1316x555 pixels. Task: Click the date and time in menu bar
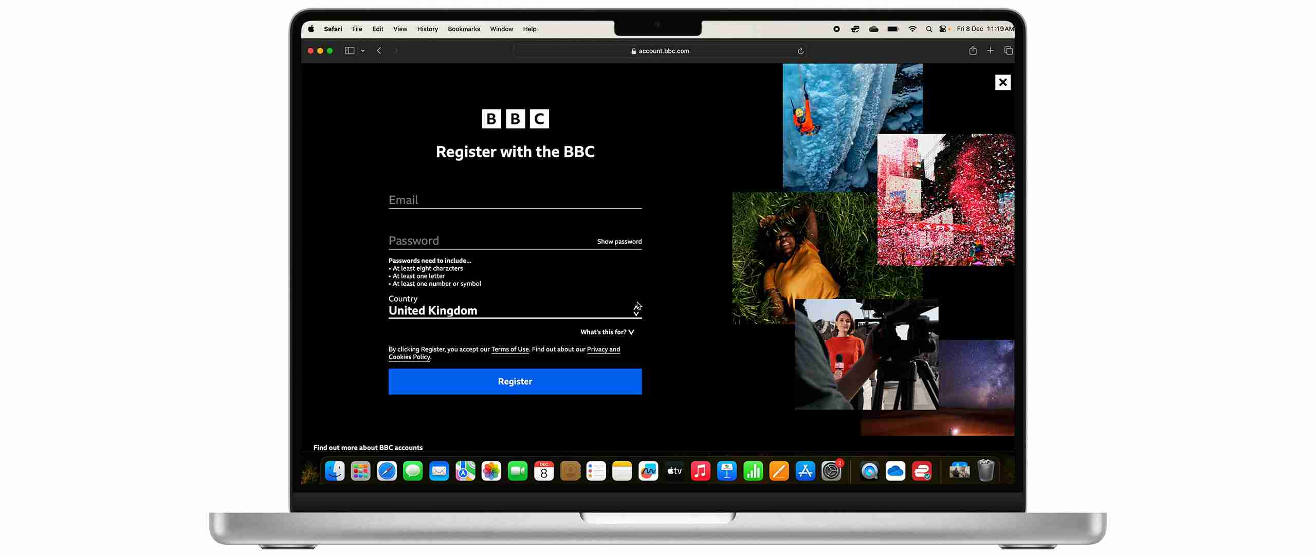(x=985, y=29)
